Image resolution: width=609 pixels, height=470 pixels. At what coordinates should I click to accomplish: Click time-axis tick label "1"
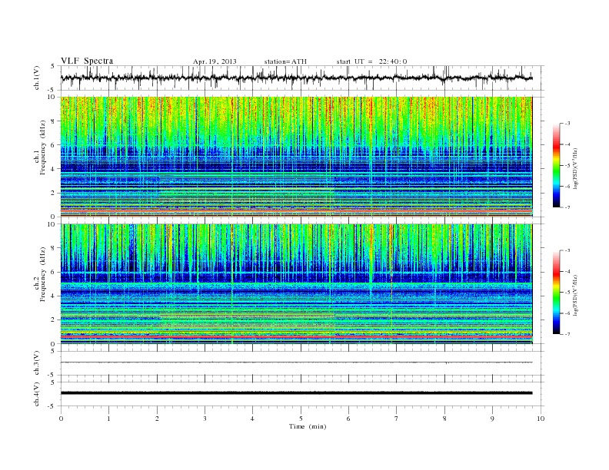pyautogui.click(x=108, y=419)
